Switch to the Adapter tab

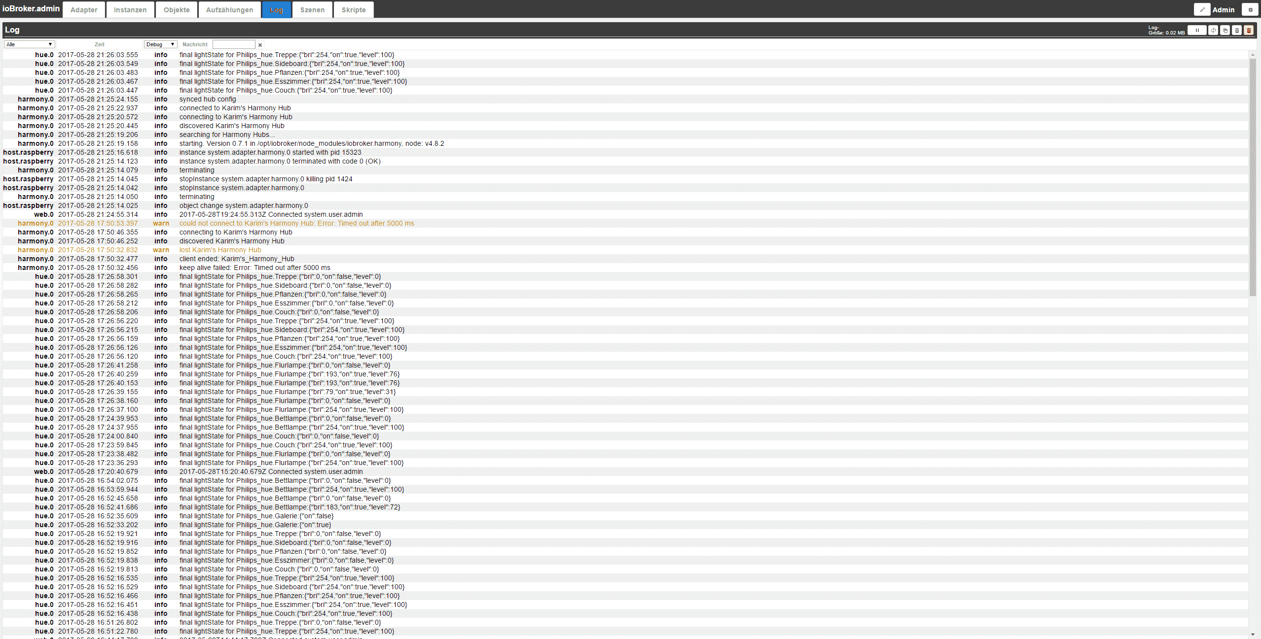[84, 9]
